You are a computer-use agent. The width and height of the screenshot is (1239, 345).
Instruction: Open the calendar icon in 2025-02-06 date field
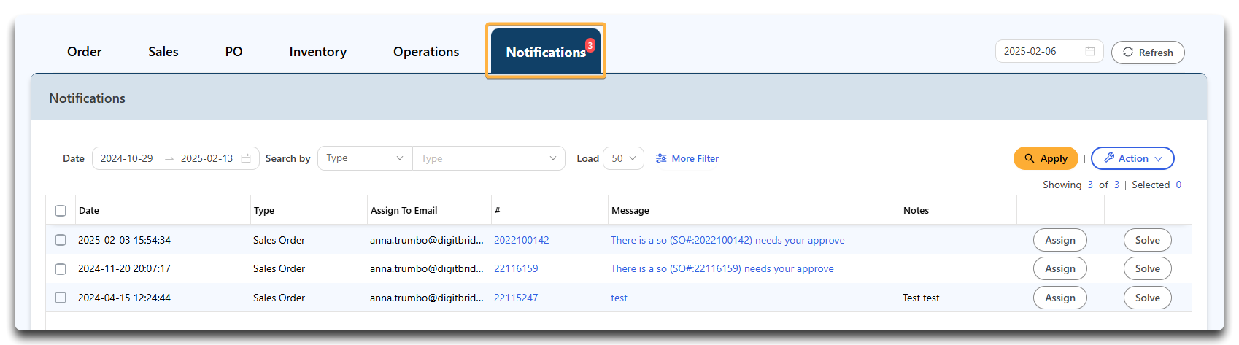[x=1090, y=51]
